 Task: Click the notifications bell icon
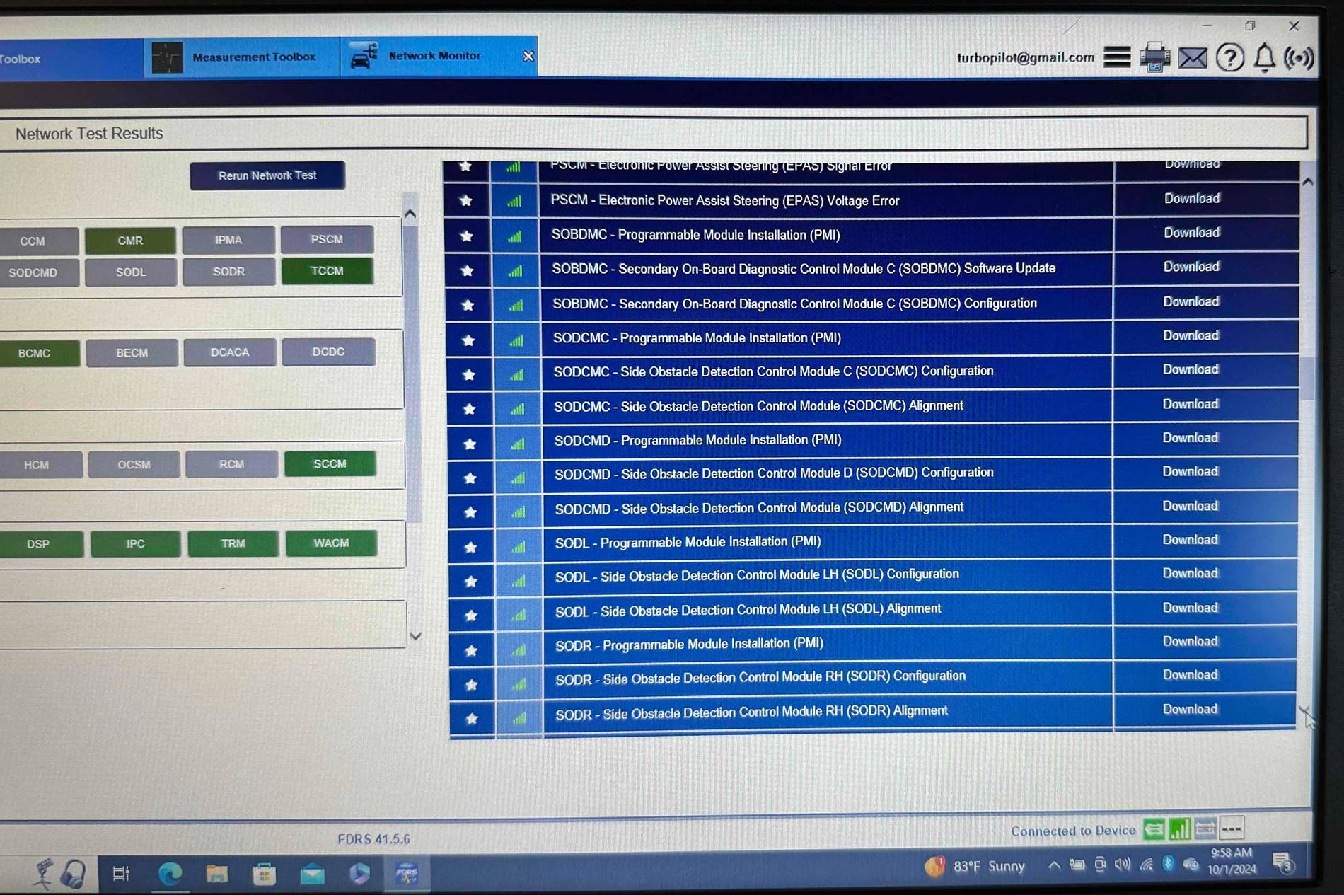pos(1266,59)
